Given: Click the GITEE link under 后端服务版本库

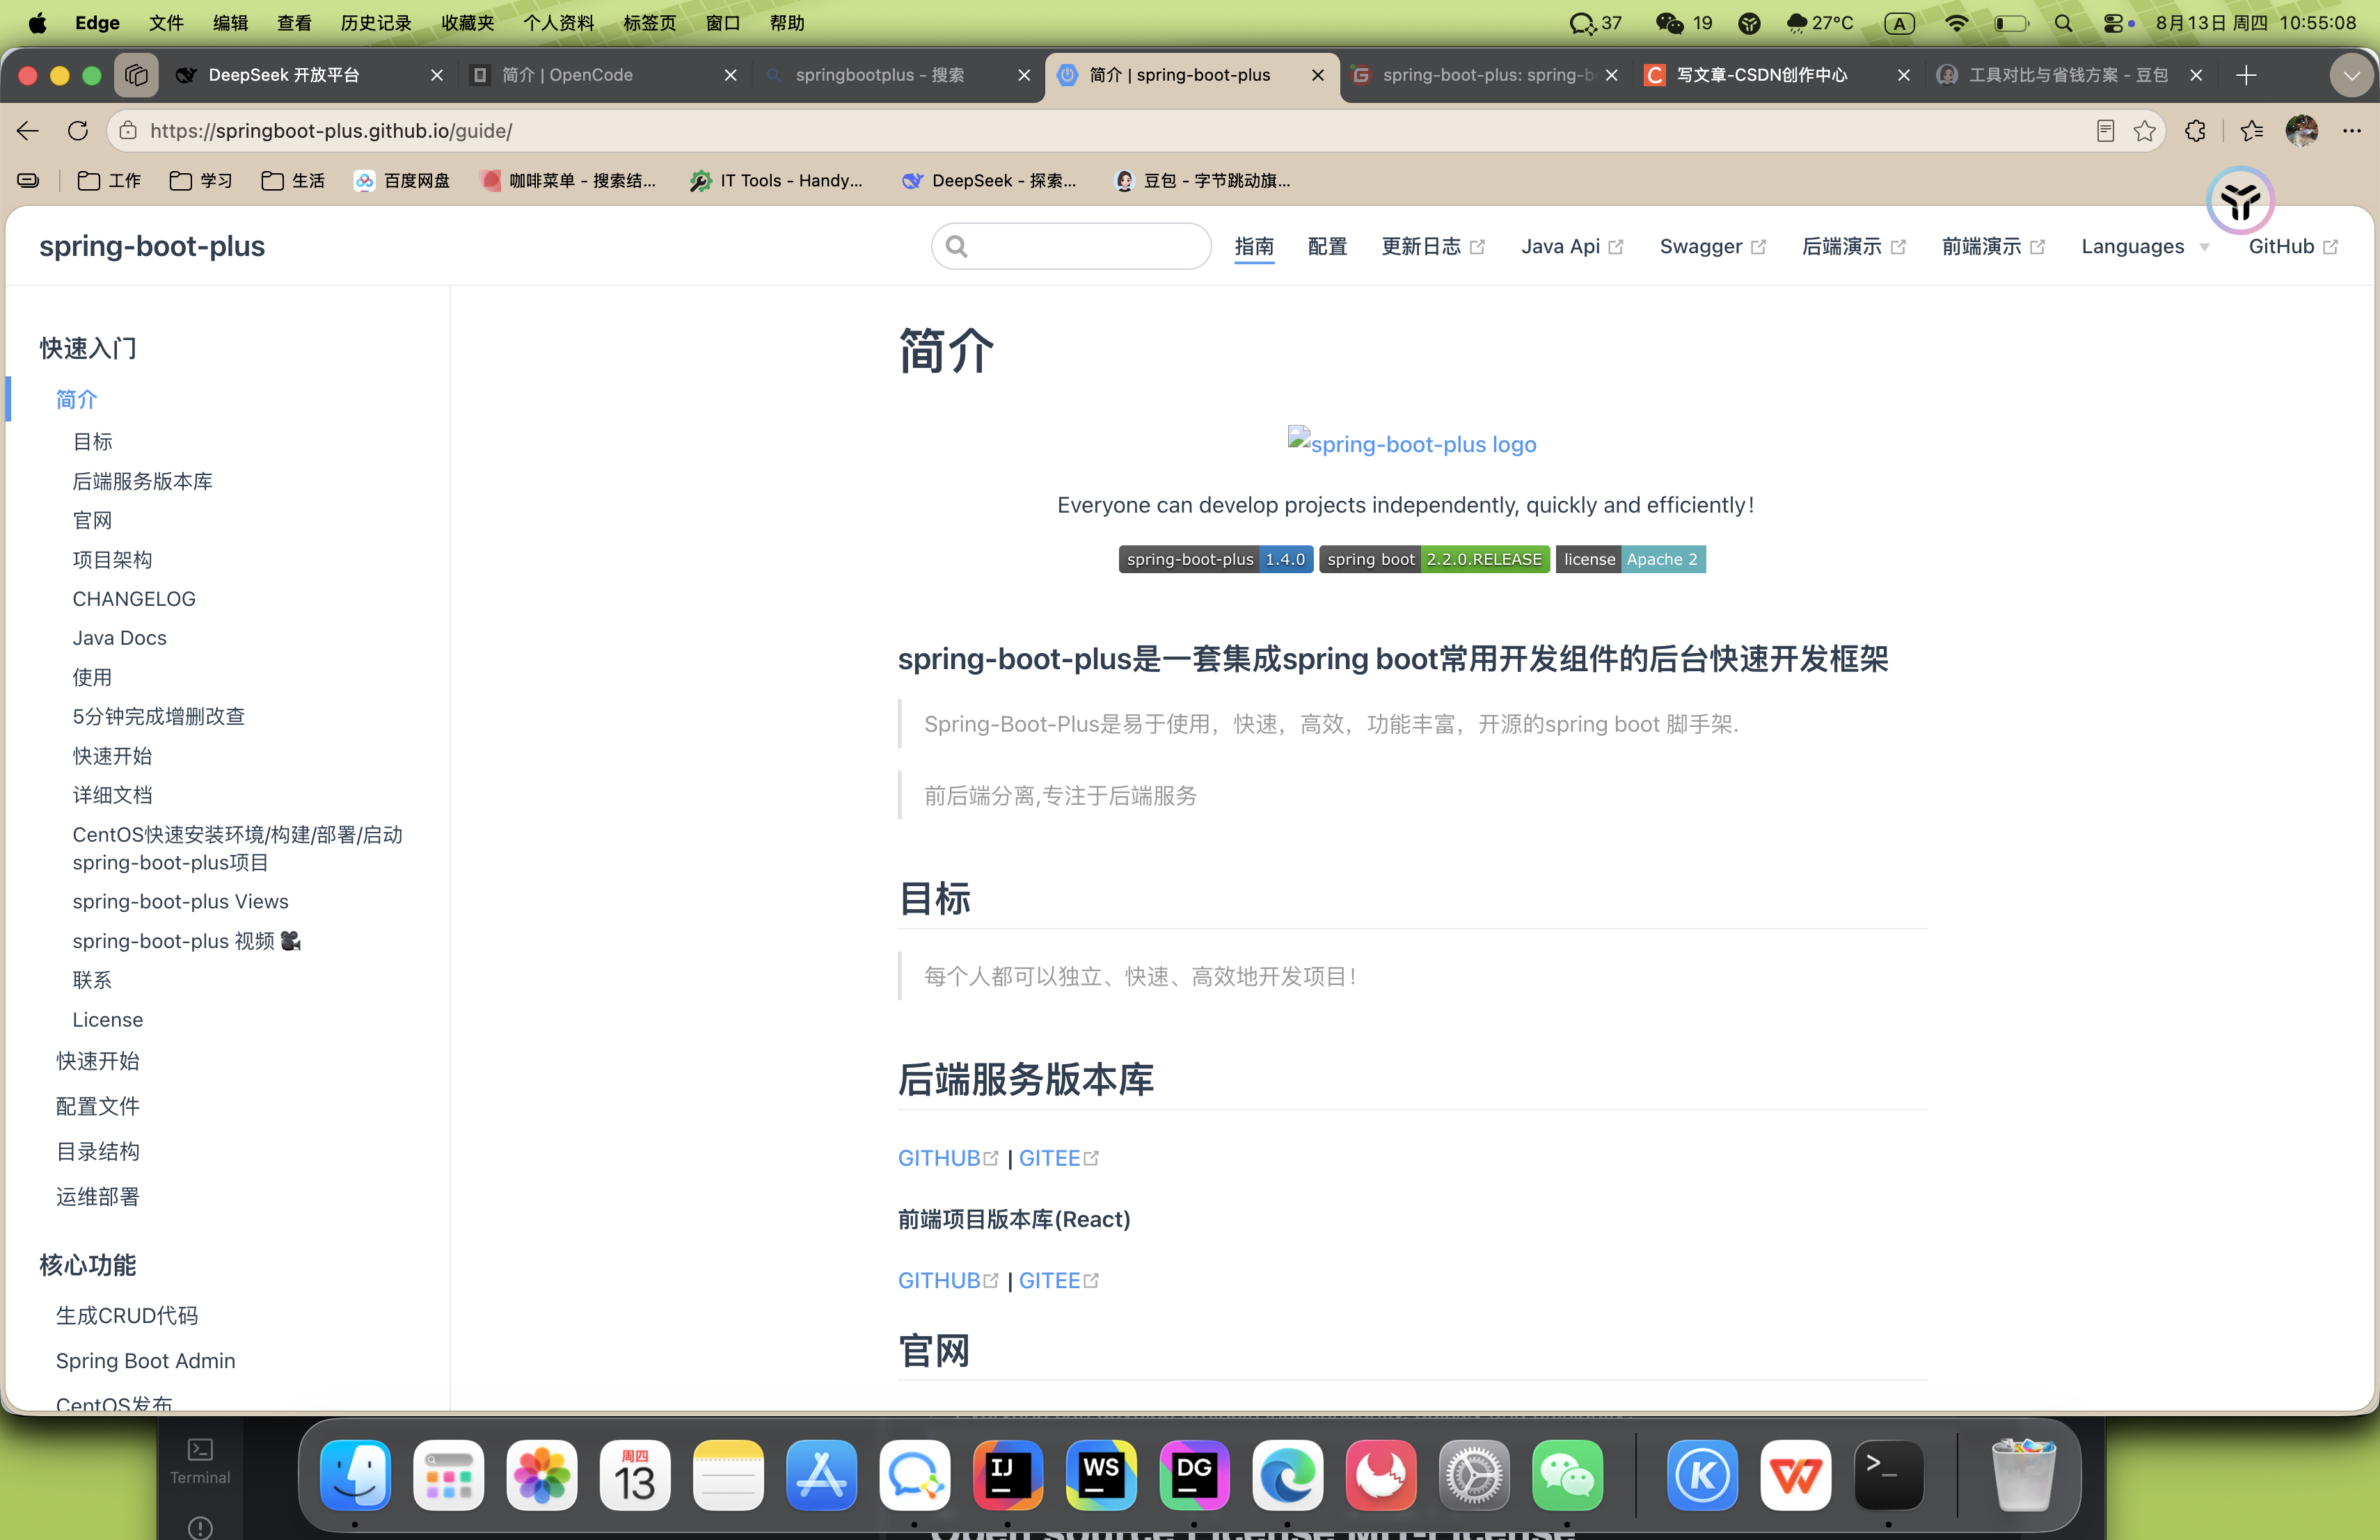Looking at the screenshot, I should tap(1058, 1158).
